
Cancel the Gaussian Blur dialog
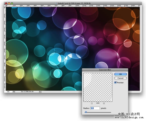[121, 78]
